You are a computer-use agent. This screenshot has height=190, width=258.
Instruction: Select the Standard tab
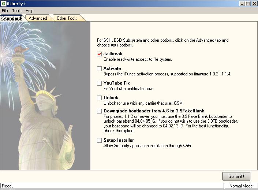click(12, 18)
